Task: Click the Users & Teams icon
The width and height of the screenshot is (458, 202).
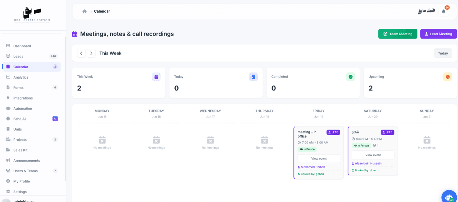Action: (x=8, y=171)
